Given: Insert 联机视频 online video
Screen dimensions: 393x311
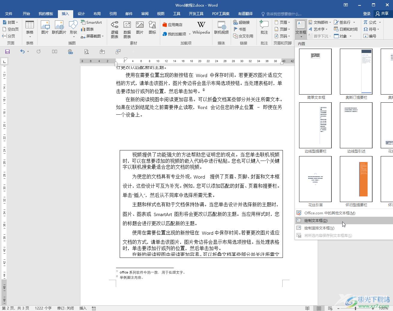Looking at the screenshot, I should [x=221, y=27].
